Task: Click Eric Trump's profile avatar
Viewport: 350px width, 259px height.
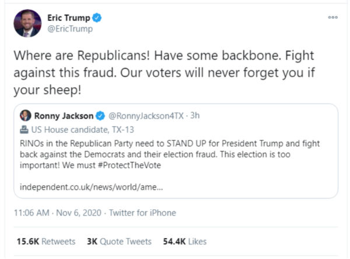Action: pyautogui.click(x=27, y=23)
